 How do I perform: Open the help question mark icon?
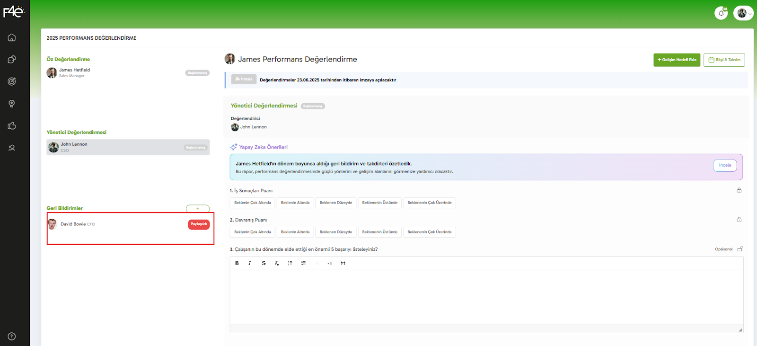(12, 337)
